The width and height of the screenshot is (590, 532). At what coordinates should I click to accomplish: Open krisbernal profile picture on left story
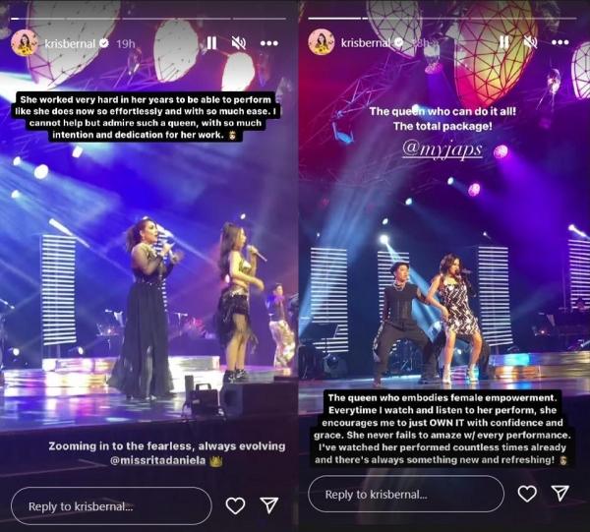[25, 43]
